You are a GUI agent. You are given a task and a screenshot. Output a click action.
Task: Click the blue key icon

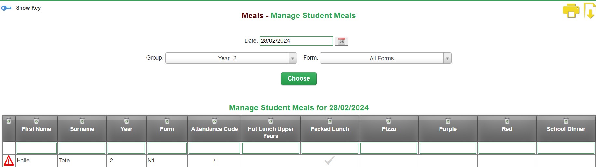(x=6, y=8)
